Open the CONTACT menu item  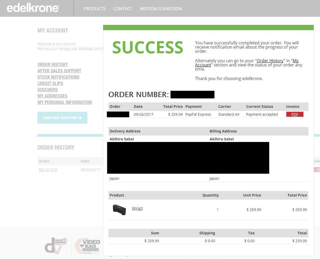pos(123,9)
